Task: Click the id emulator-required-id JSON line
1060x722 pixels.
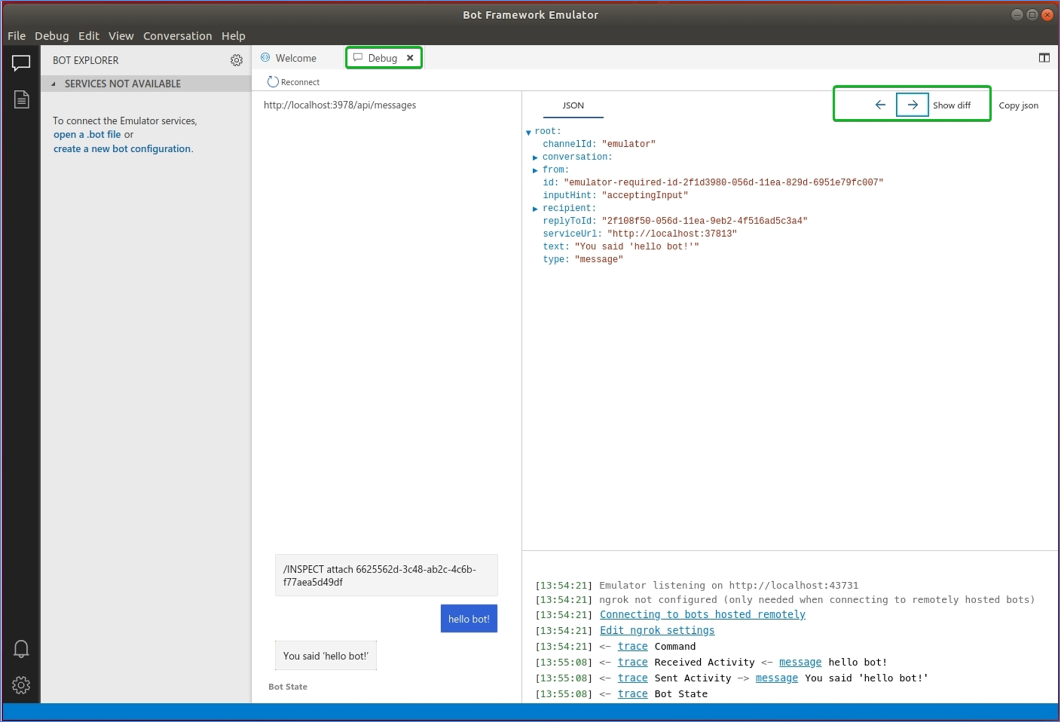Action: coord(712,182)
